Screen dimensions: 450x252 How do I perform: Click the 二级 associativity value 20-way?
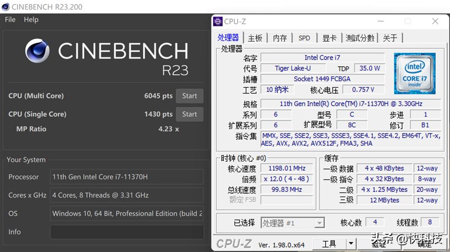pos(427,190)
